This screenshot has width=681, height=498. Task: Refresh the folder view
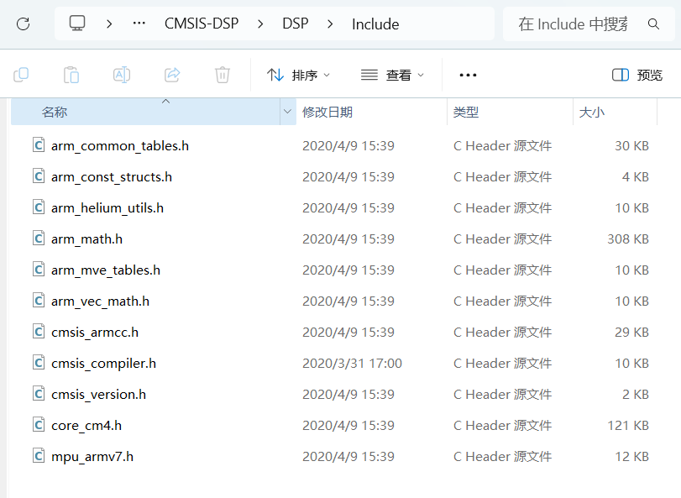click(x=23, y=24)
